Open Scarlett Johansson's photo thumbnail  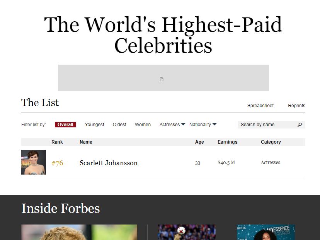point(34,162)
